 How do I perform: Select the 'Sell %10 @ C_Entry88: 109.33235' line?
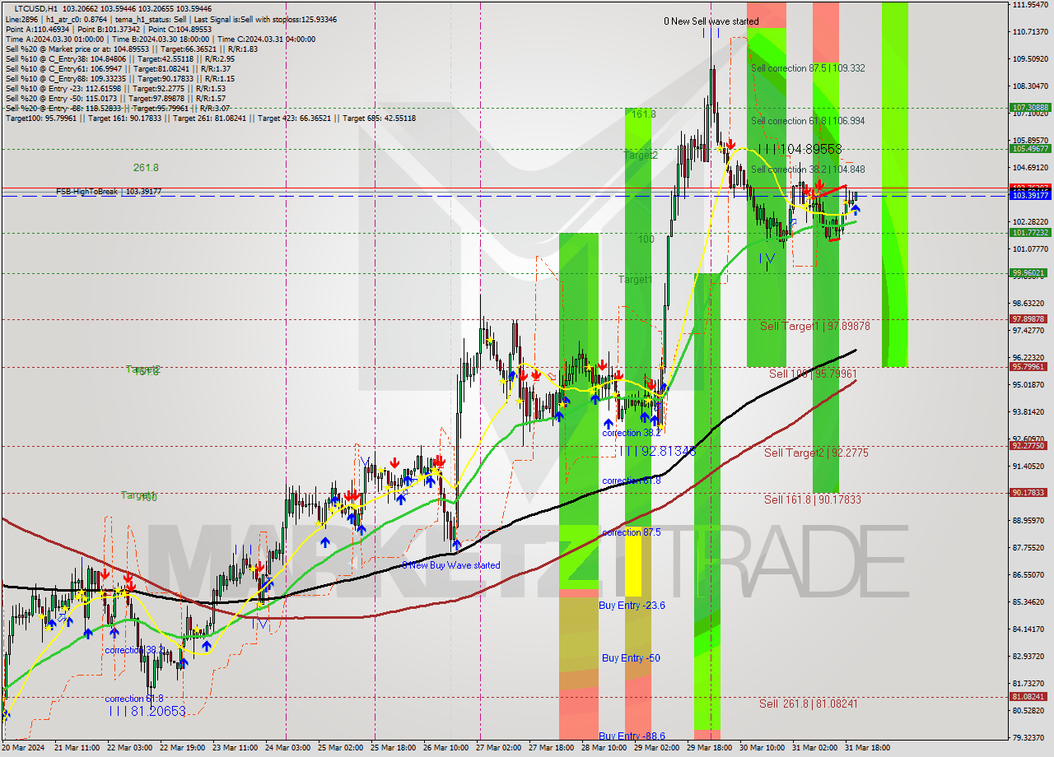point(119,78)
